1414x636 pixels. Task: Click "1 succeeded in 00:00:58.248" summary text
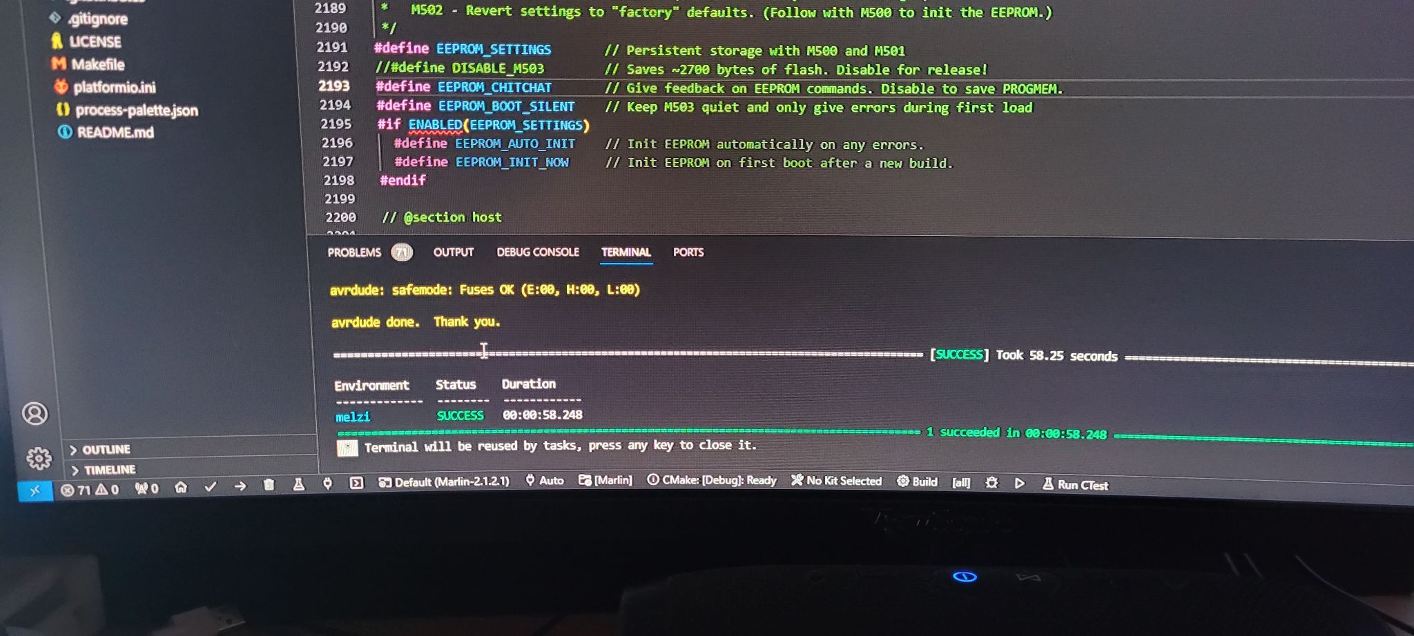(x=1016, y=433)
